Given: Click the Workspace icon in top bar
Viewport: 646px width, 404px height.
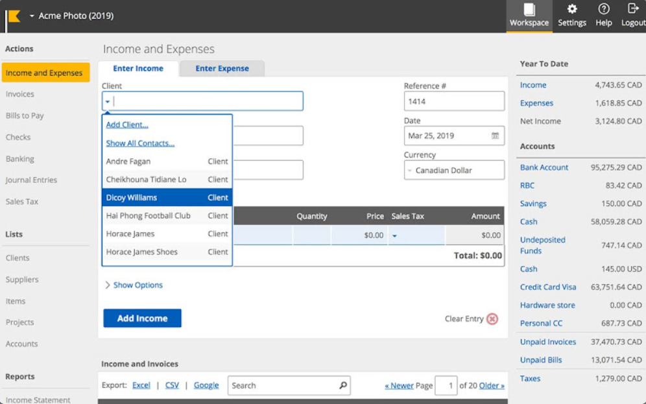Looking at the screenshot, I should 529,10.
